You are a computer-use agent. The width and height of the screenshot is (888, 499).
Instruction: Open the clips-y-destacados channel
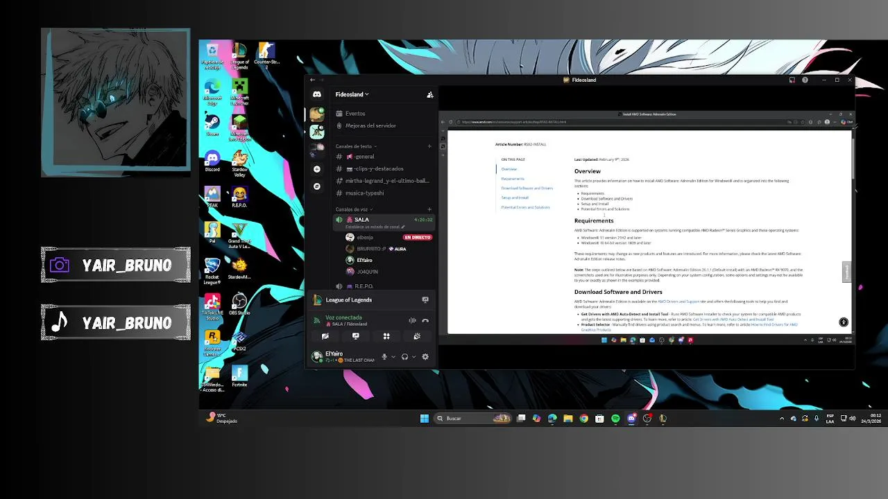(x=384, y=168)
